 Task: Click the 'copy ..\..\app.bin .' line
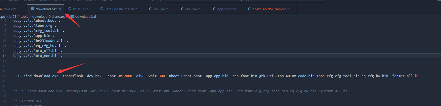pos(34,36)
